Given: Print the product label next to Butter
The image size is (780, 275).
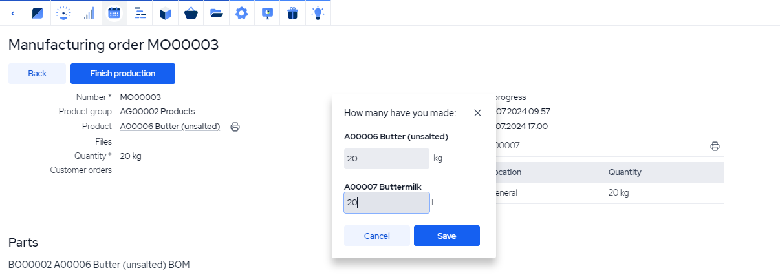Looking at the screenshot, I should [235, 127].
